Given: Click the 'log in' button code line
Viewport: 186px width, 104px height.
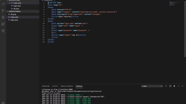Looking at the screenshot, I should tap(69, 35).
